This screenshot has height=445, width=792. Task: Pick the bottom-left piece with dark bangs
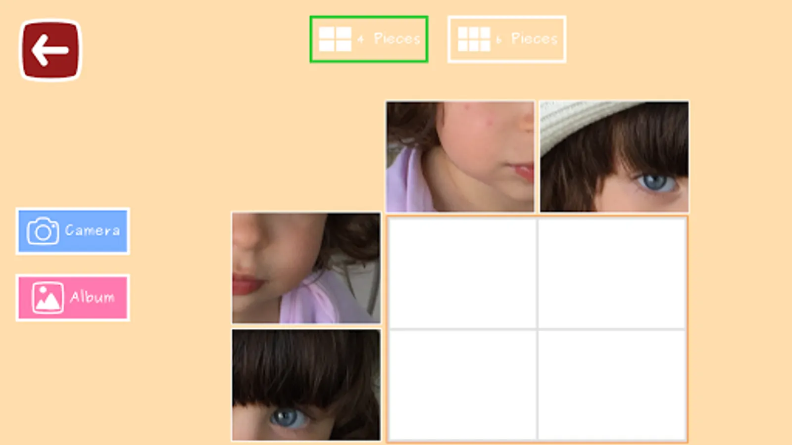click(306, 385)
